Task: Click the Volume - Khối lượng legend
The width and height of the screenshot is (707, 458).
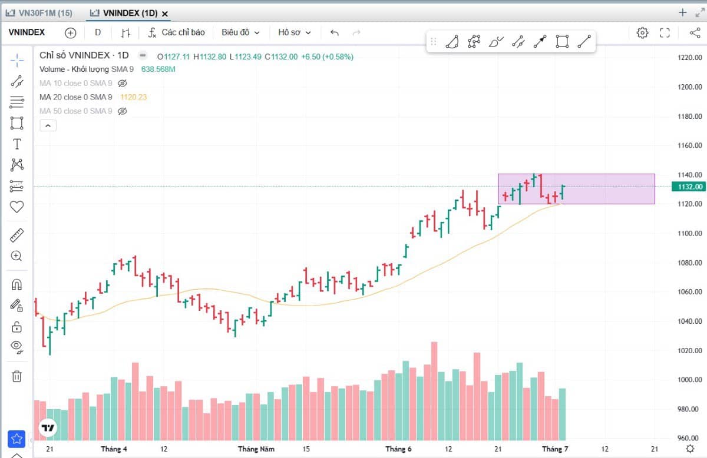Action: [x=86, y=69]
